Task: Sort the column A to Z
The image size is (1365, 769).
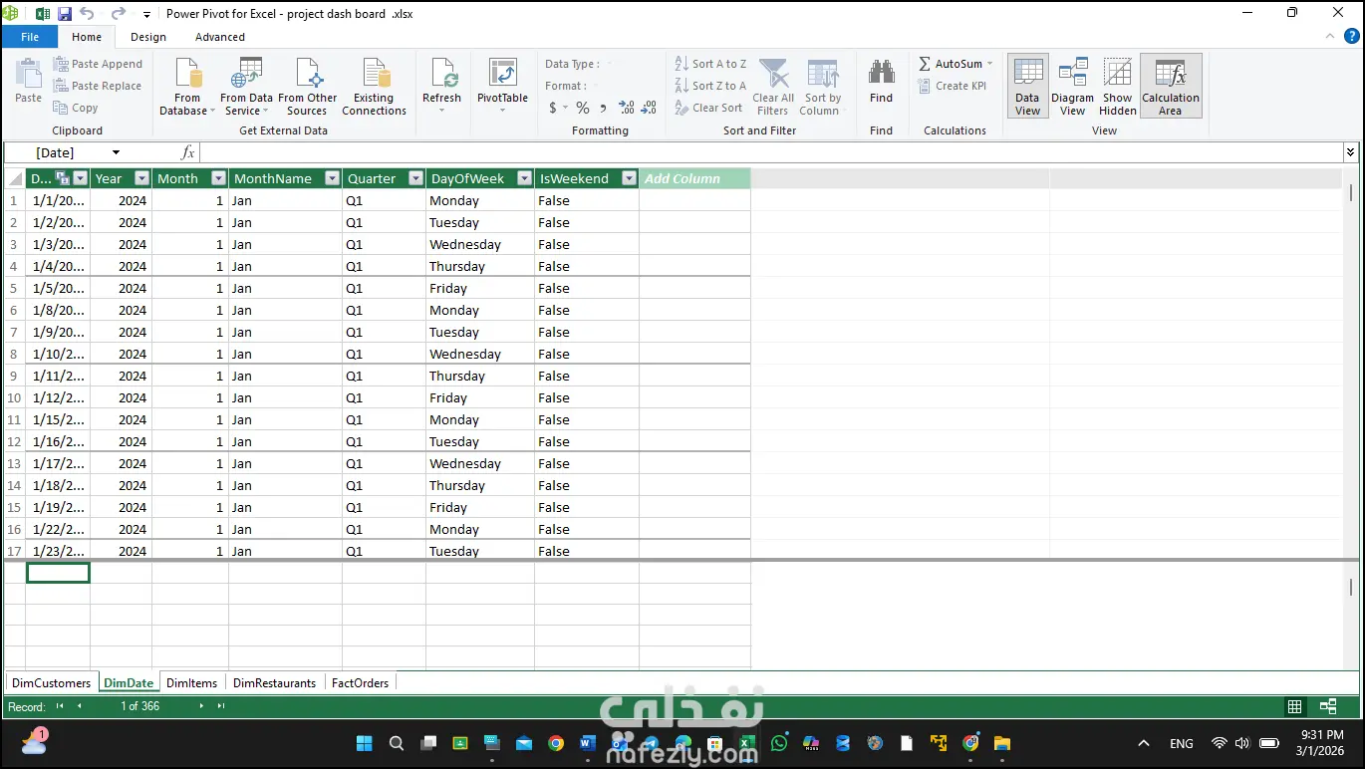Action: 710,64
